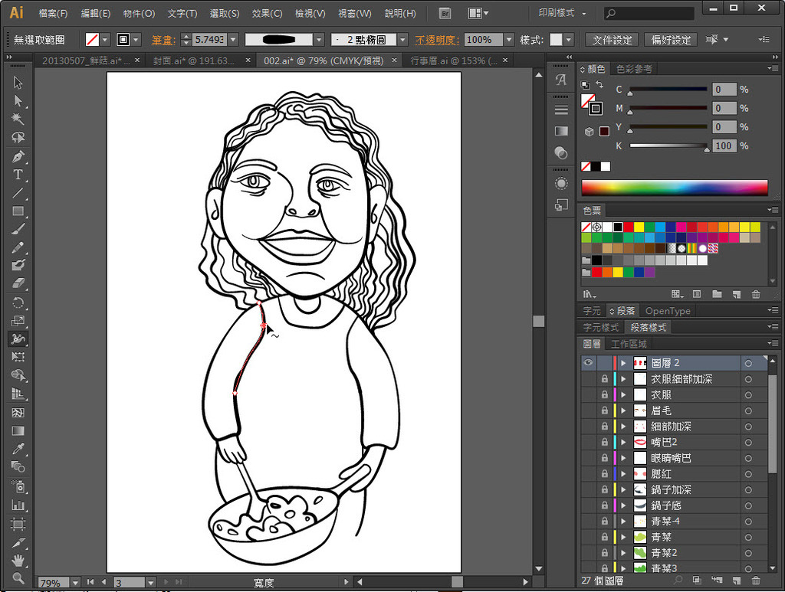Unlock the 衣服 layer
The height and width of the screenshot is (592, 785).
[604, 395]
